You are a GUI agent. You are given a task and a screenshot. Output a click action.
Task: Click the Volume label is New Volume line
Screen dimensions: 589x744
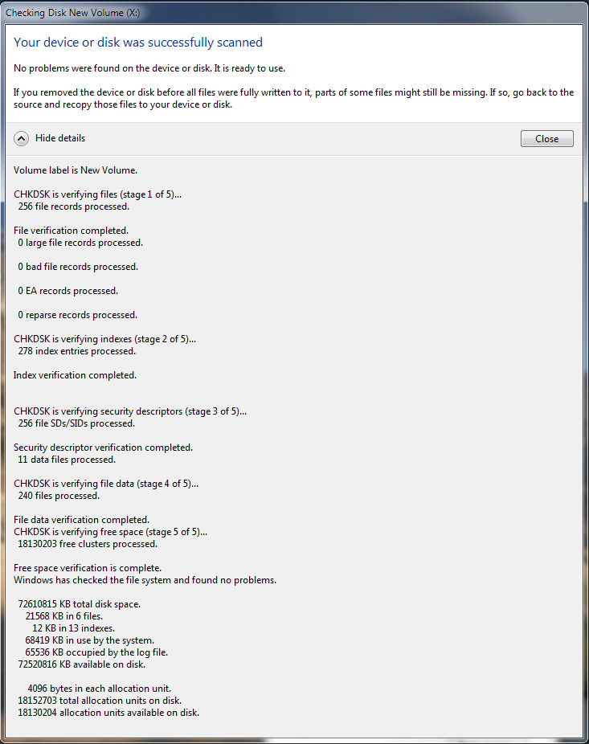point(76,170)
